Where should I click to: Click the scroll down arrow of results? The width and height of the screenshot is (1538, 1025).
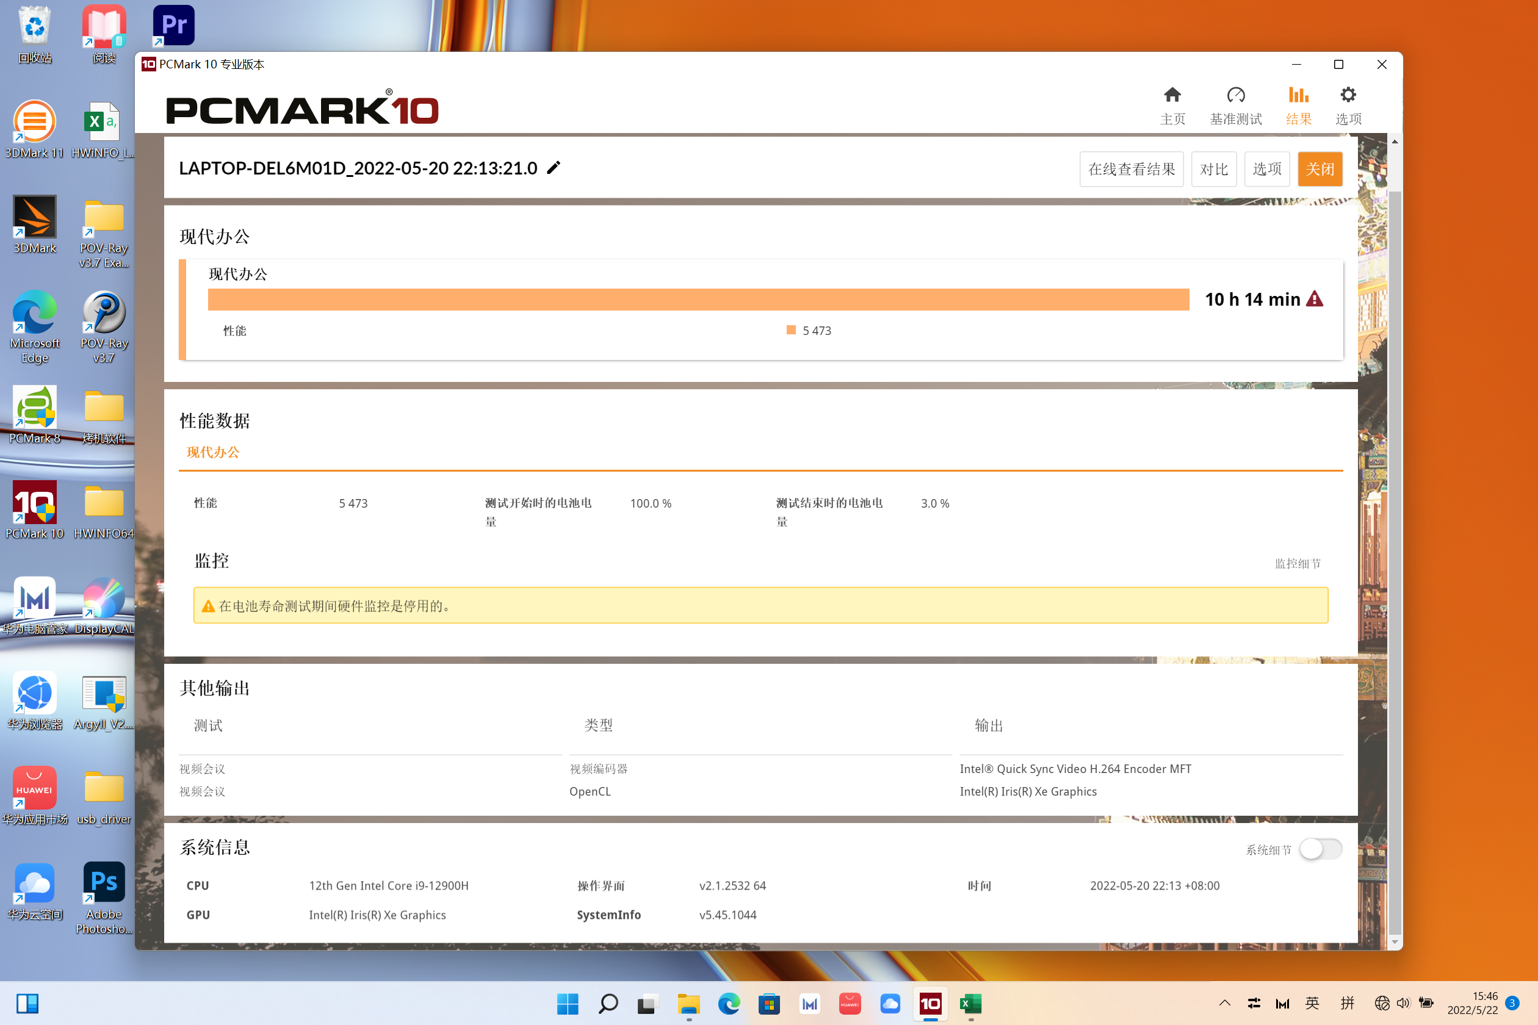point(1395,942)
